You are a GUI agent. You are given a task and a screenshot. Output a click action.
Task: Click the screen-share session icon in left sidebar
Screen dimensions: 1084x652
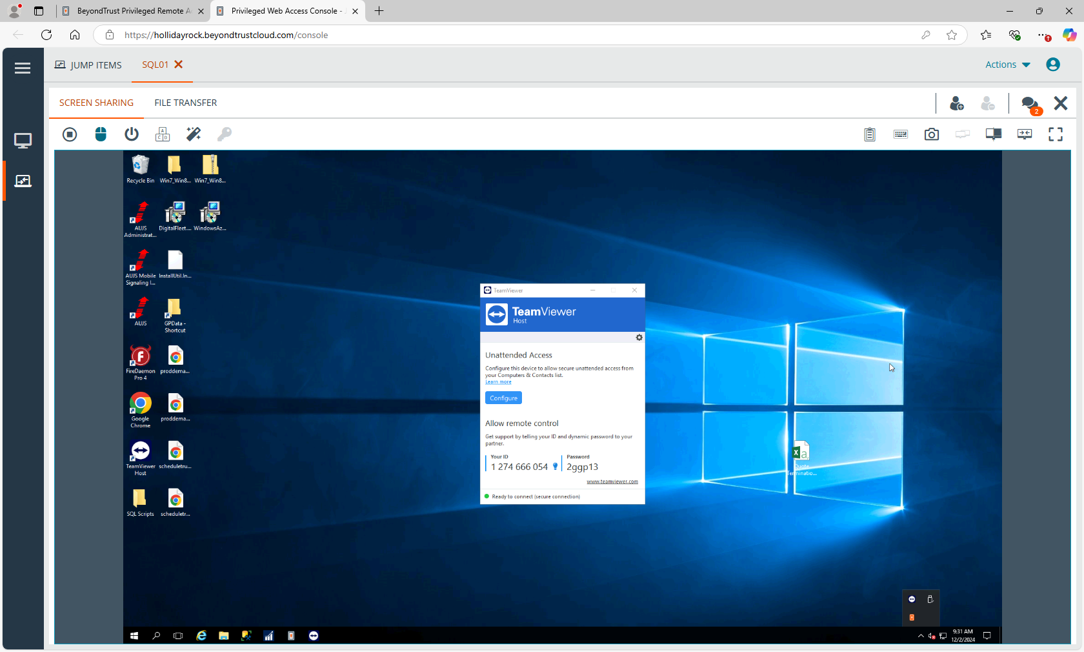tap(23, 181)
